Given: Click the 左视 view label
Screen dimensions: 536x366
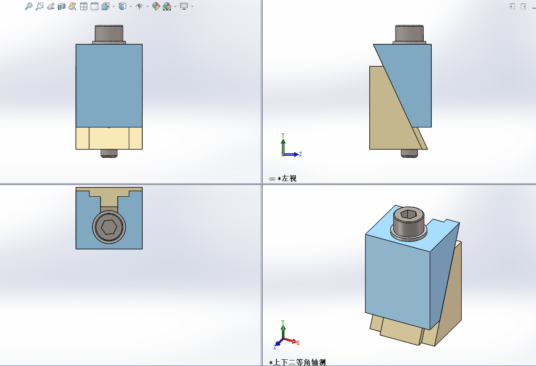Looking at the screenshot, I should click(289, 179).
